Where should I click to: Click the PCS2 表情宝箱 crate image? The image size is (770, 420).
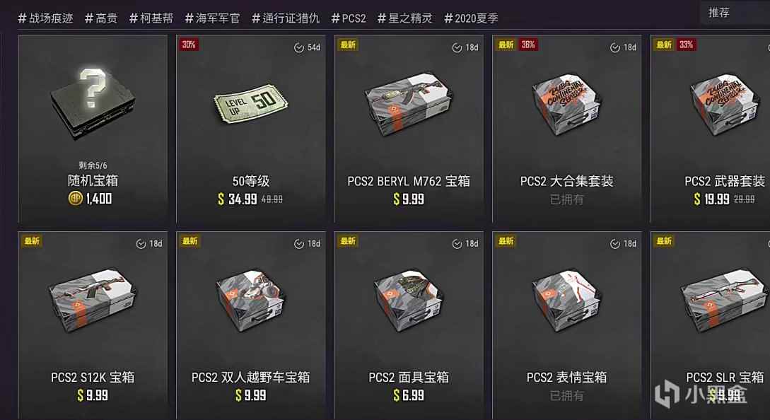pos(566,300)
